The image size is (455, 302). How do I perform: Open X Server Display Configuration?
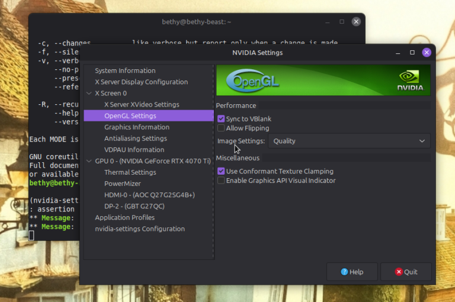pos(142,82)
